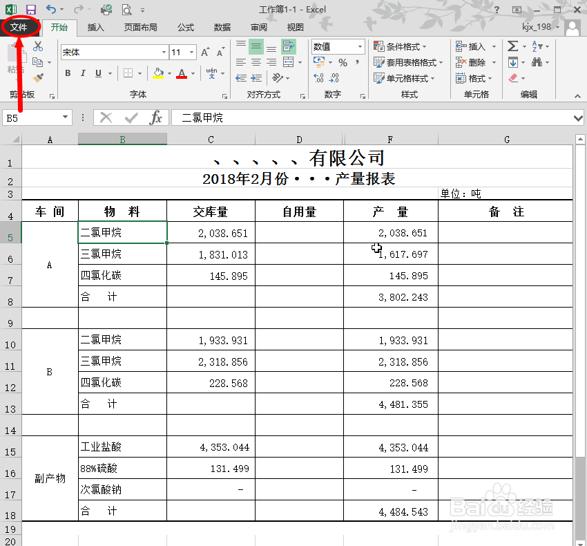This screenshot has width=587, height=546.
Task: Toggle middle vertical alignment
Action: (x=256, y=46)
